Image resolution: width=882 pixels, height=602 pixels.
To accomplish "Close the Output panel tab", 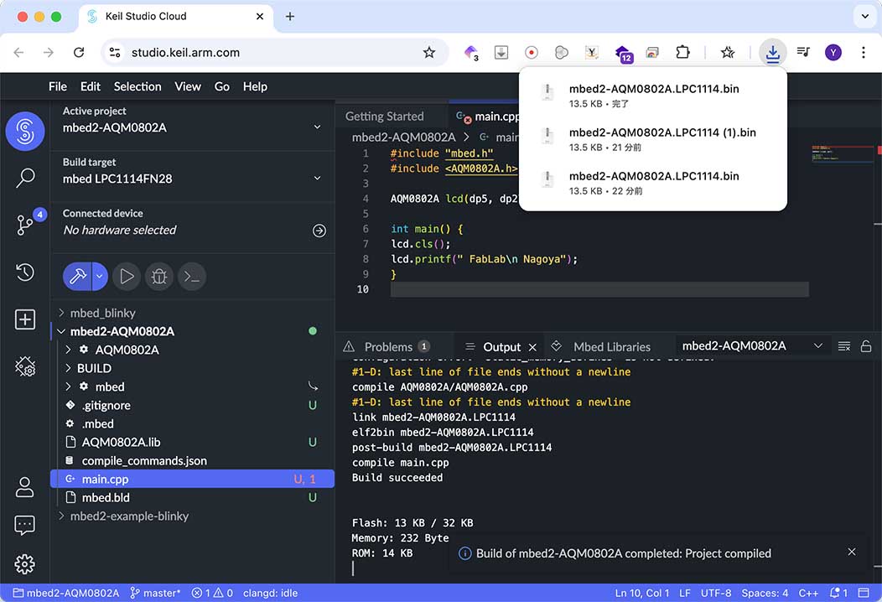I will click(532, 347).
